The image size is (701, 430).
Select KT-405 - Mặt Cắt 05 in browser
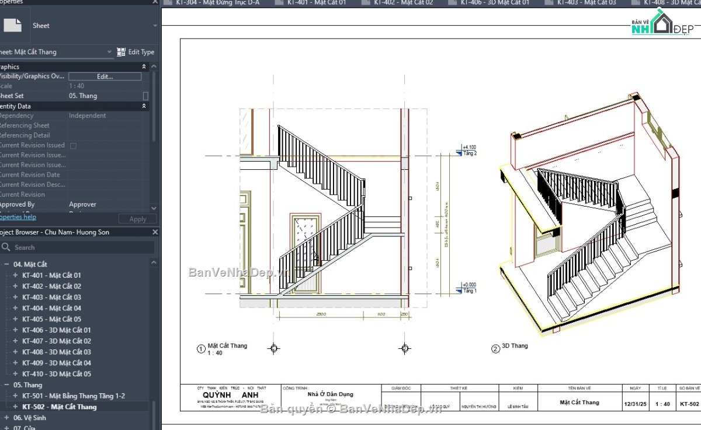51,319
